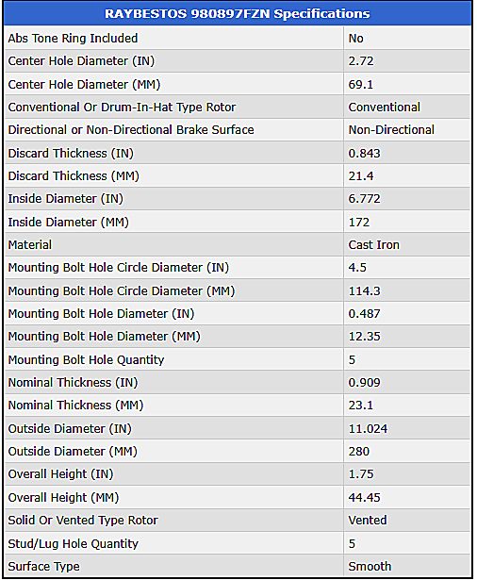
Task: Click the Mounting Bolt Hole Diameter (MM) label
Action: pyautogui.click(x=104, y=337)
